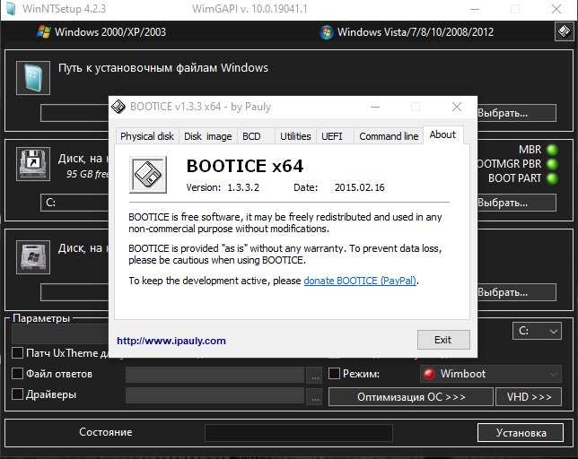Click Выбрать for Windows installation files path
This screenshot has height=459, width=578.
[516, 113]
